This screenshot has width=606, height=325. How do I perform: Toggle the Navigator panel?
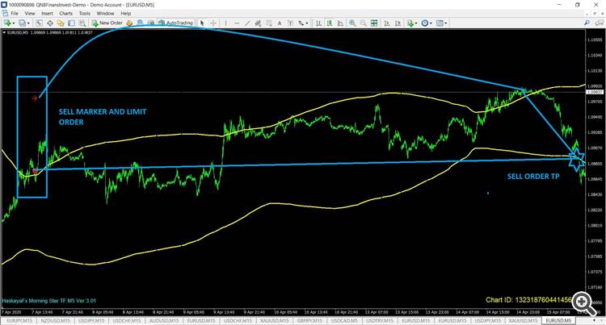61,23
